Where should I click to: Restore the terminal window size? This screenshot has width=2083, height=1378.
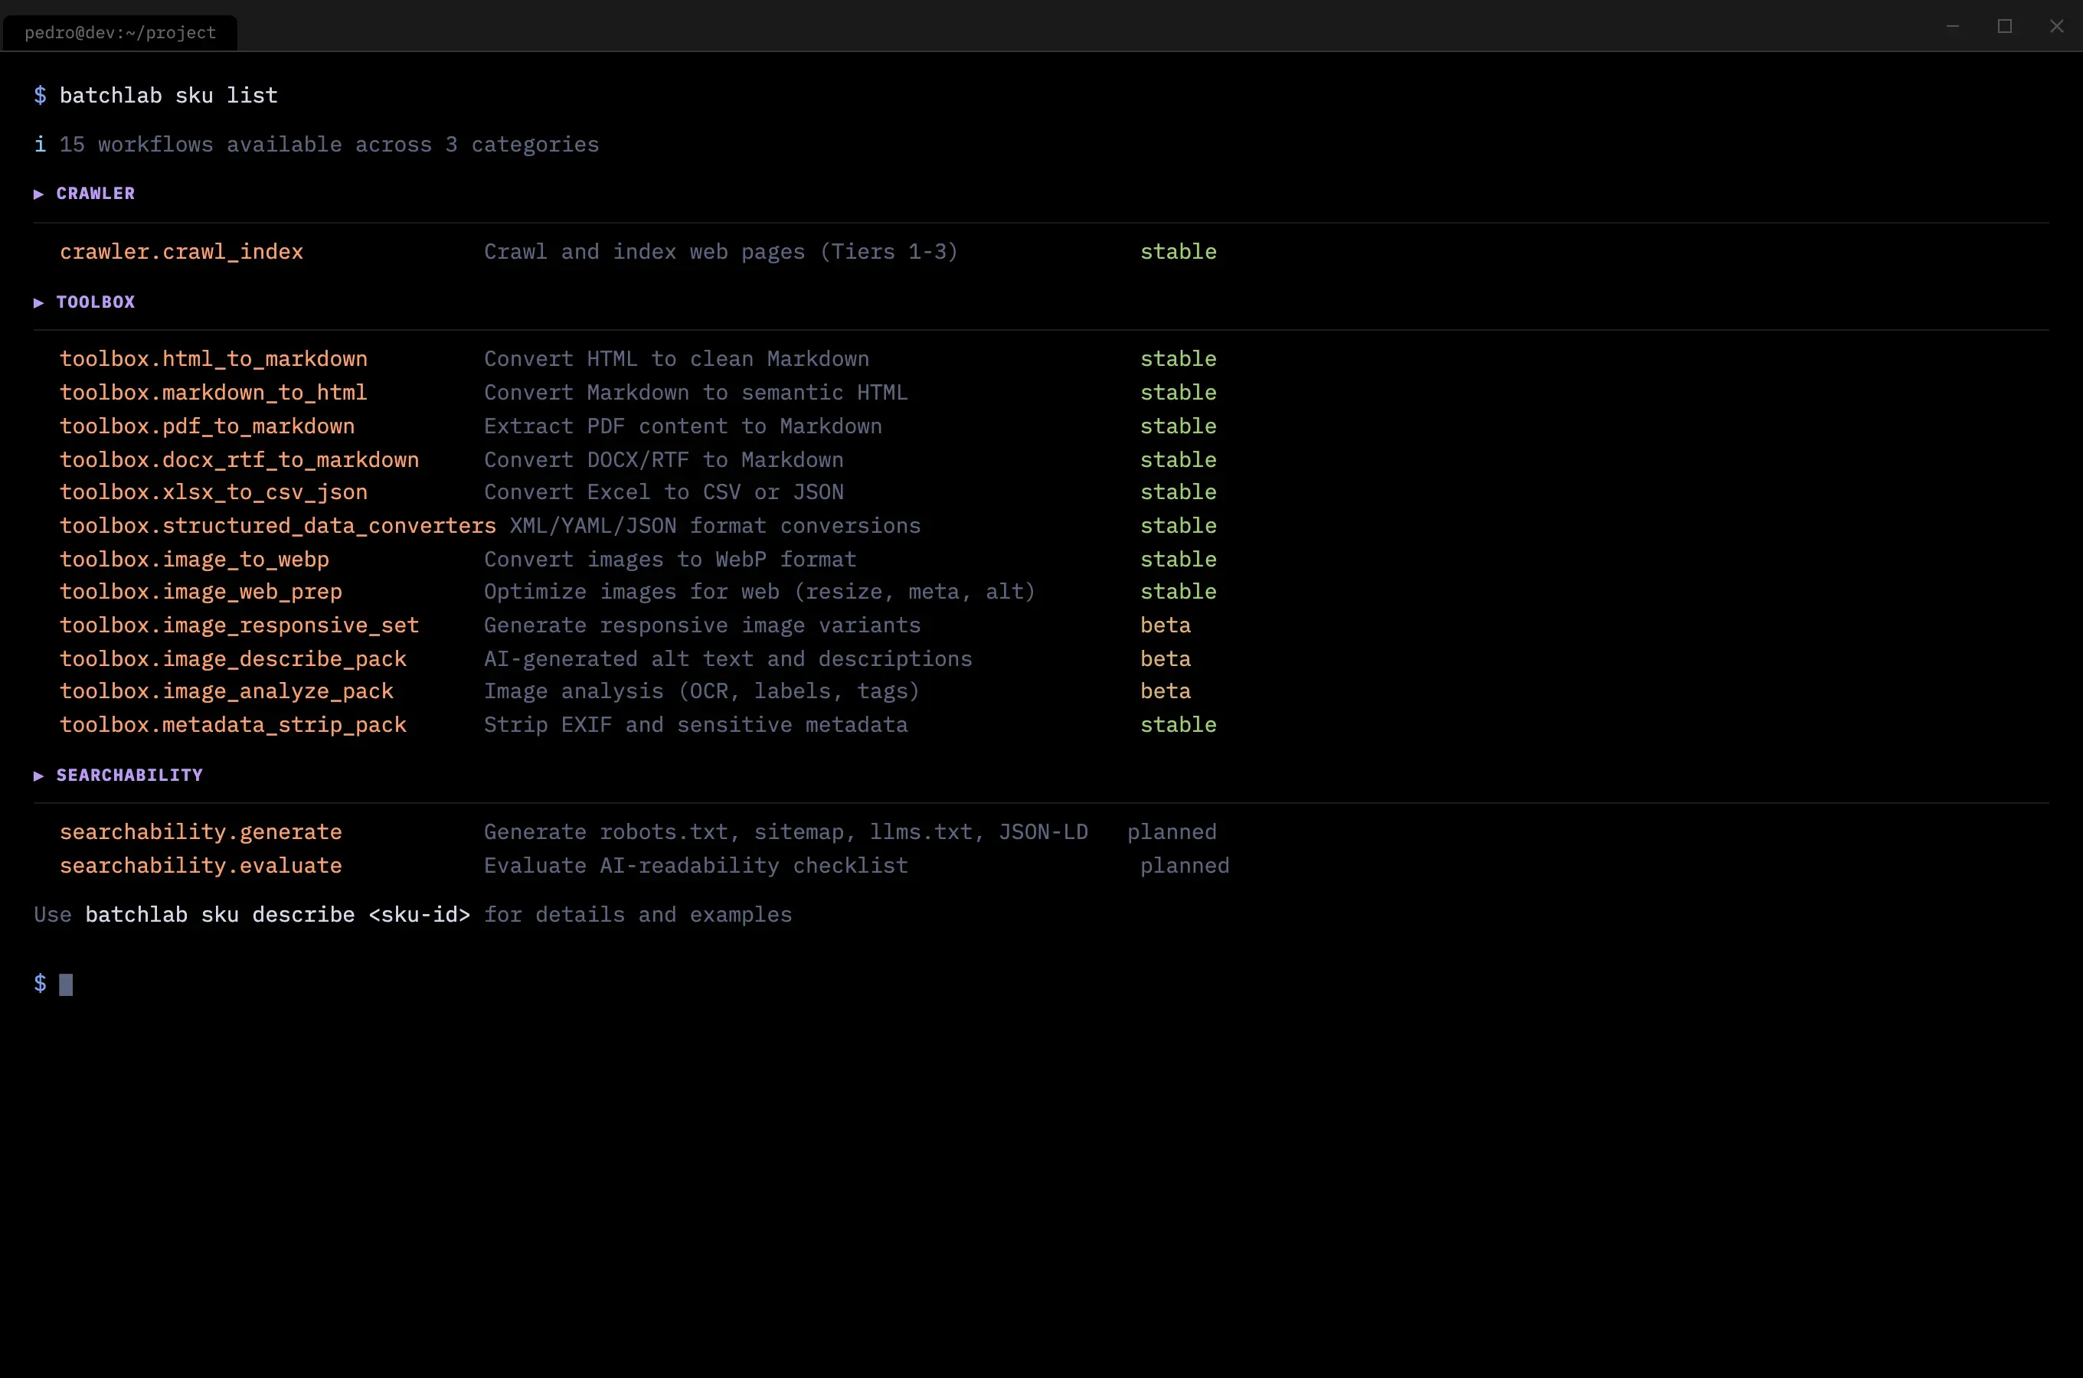[2006, 25]
